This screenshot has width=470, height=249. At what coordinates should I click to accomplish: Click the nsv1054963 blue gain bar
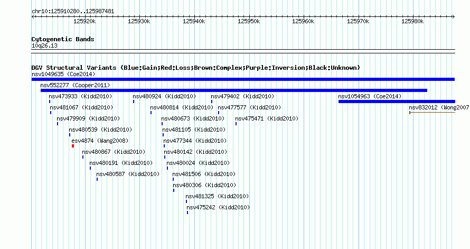click(x=397, y=102)
